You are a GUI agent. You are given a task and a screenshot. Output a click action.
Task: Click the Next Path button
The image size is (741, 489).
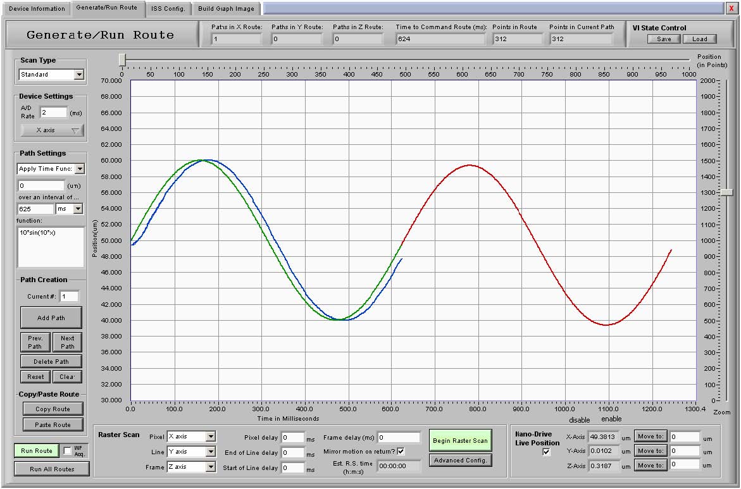tap(67, 342)
